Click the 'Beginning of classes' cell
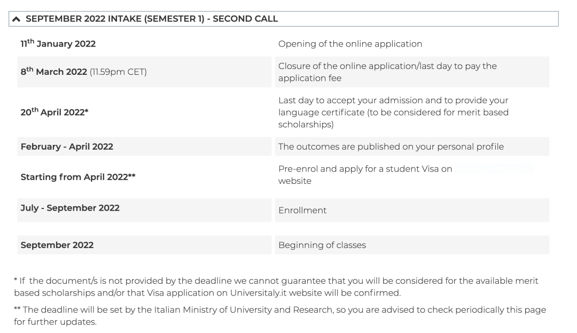Viewport: 577px width, 333px height. click(322, 245)
